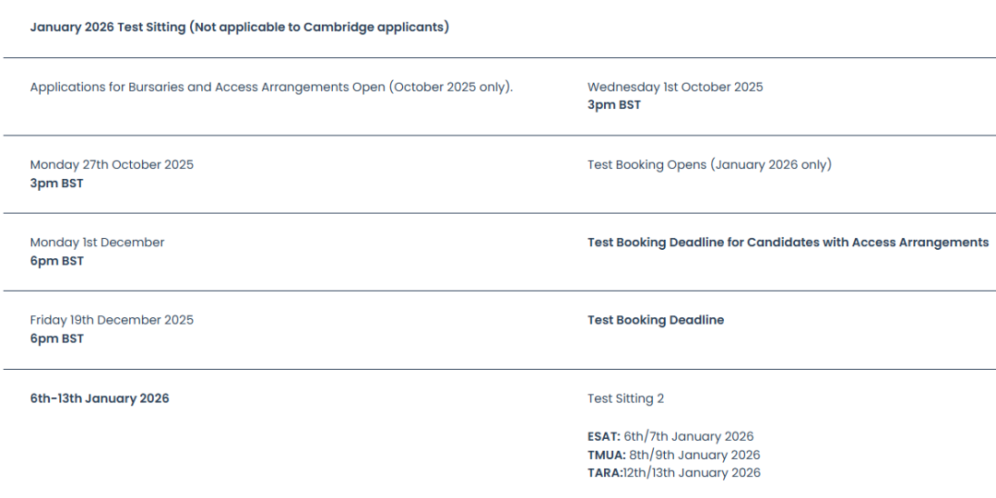Screen dimensions: 996x498
Task: Click 3pm BST under Monday 27th October
Action: (x=56, y=184)
